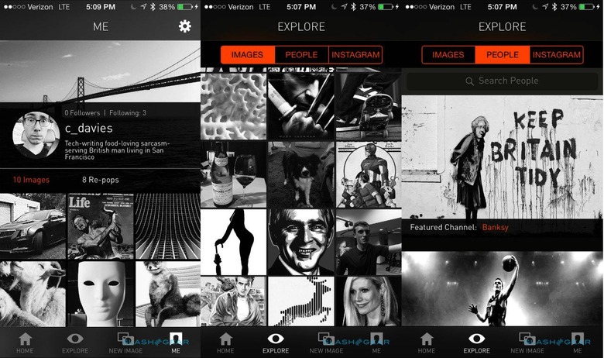Tap New Image icon in middle screen's bottom bar

326,339
